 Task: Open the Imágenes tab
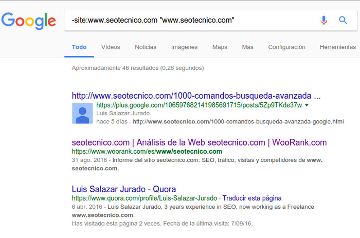click(x=184, y=47)
